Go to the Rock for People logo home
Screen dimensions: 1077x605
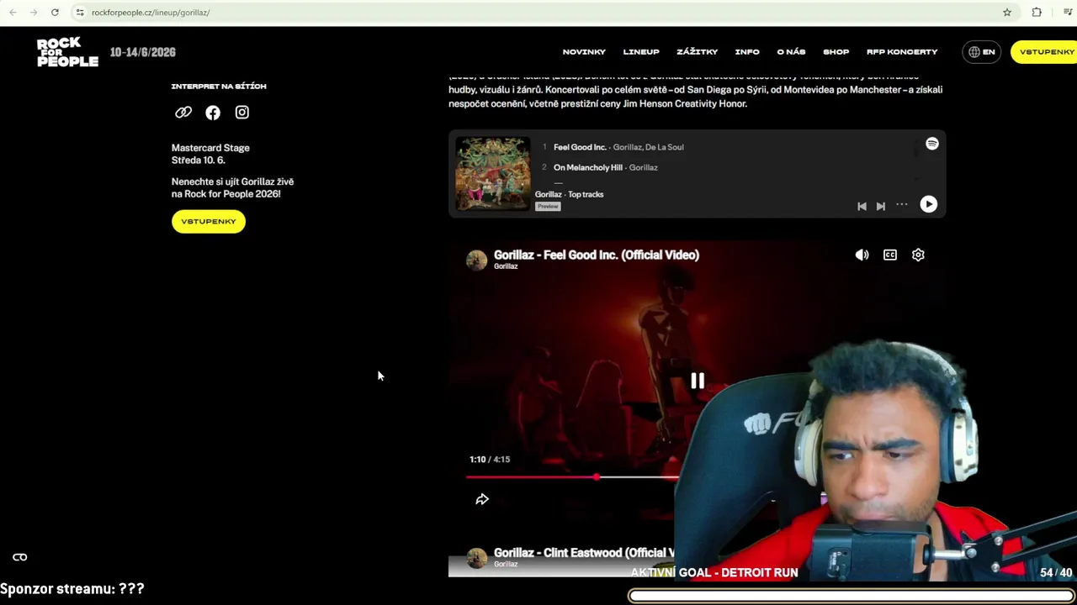(x=67, y=52)
